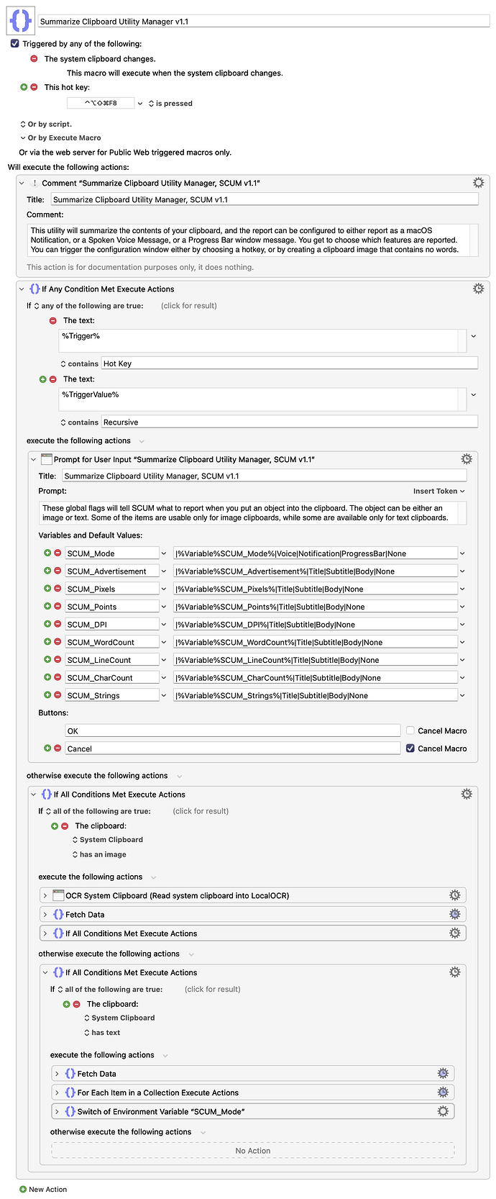
Task: Open the Insert Token dropdown
Action: (438, 491)
